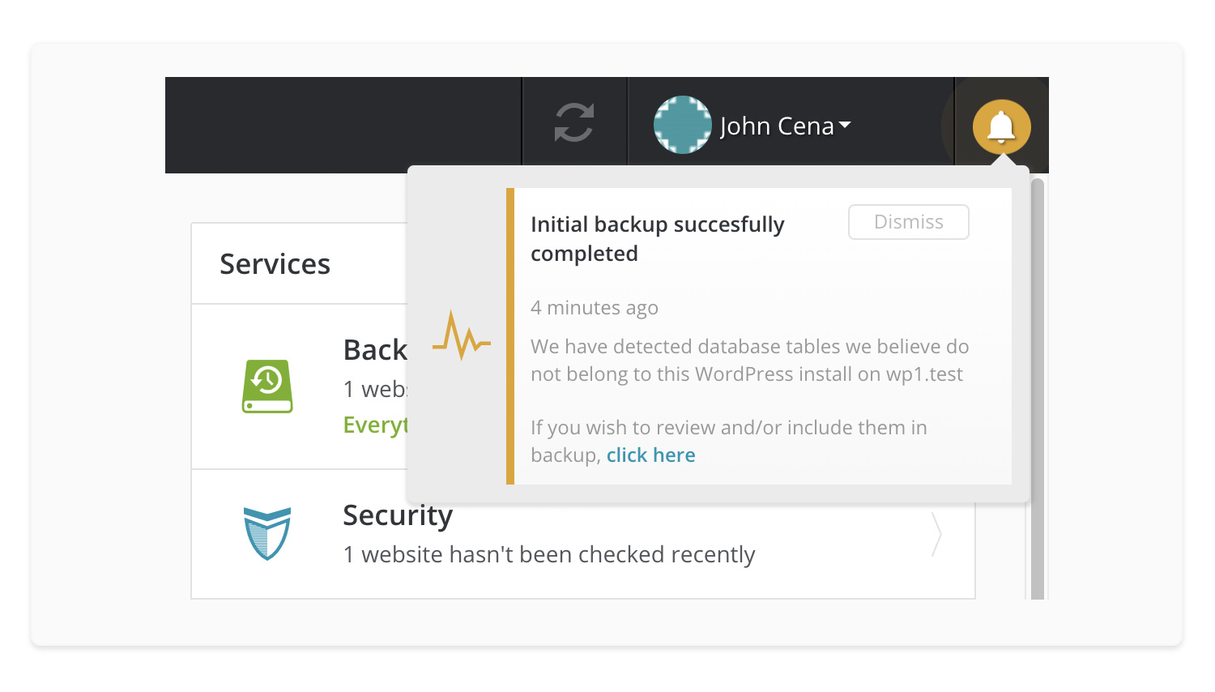This screenshot has height=692, width=1215.
Task: Click the "4 minutes ago" timestamp
Action: pyautogui.click(x=595, y=308)
